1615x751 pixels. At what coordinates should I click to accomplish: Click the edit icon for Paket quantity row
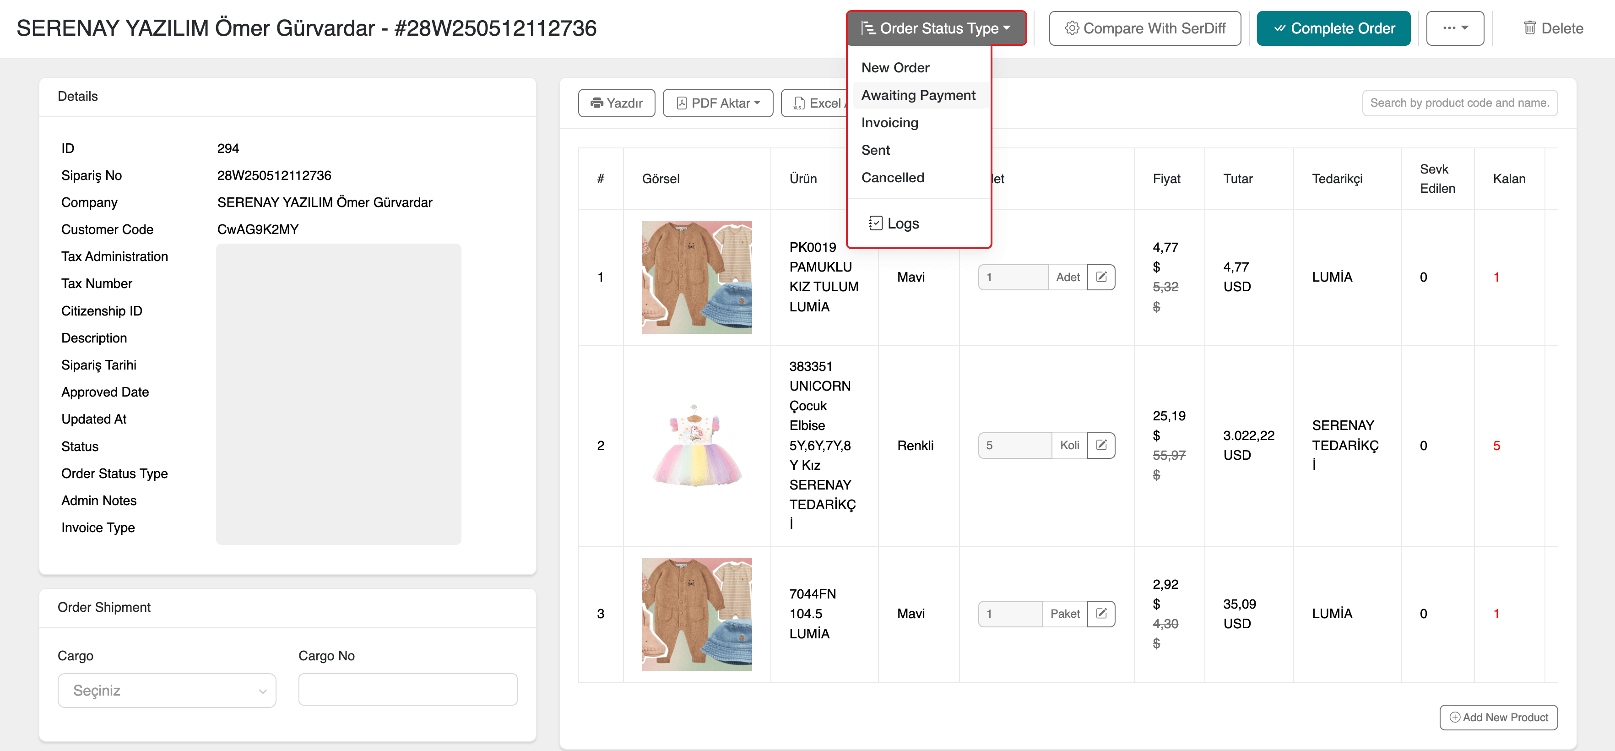coord(1100,614)
